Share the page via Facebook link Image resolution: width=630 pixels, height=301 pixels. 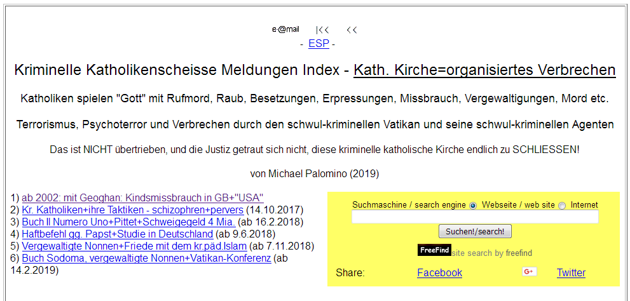[x=439, y=272]
